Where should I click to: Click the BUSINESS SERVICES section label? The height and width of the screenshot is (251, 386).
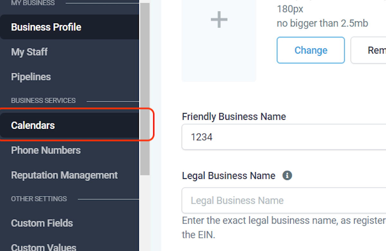tap(43, 100)
